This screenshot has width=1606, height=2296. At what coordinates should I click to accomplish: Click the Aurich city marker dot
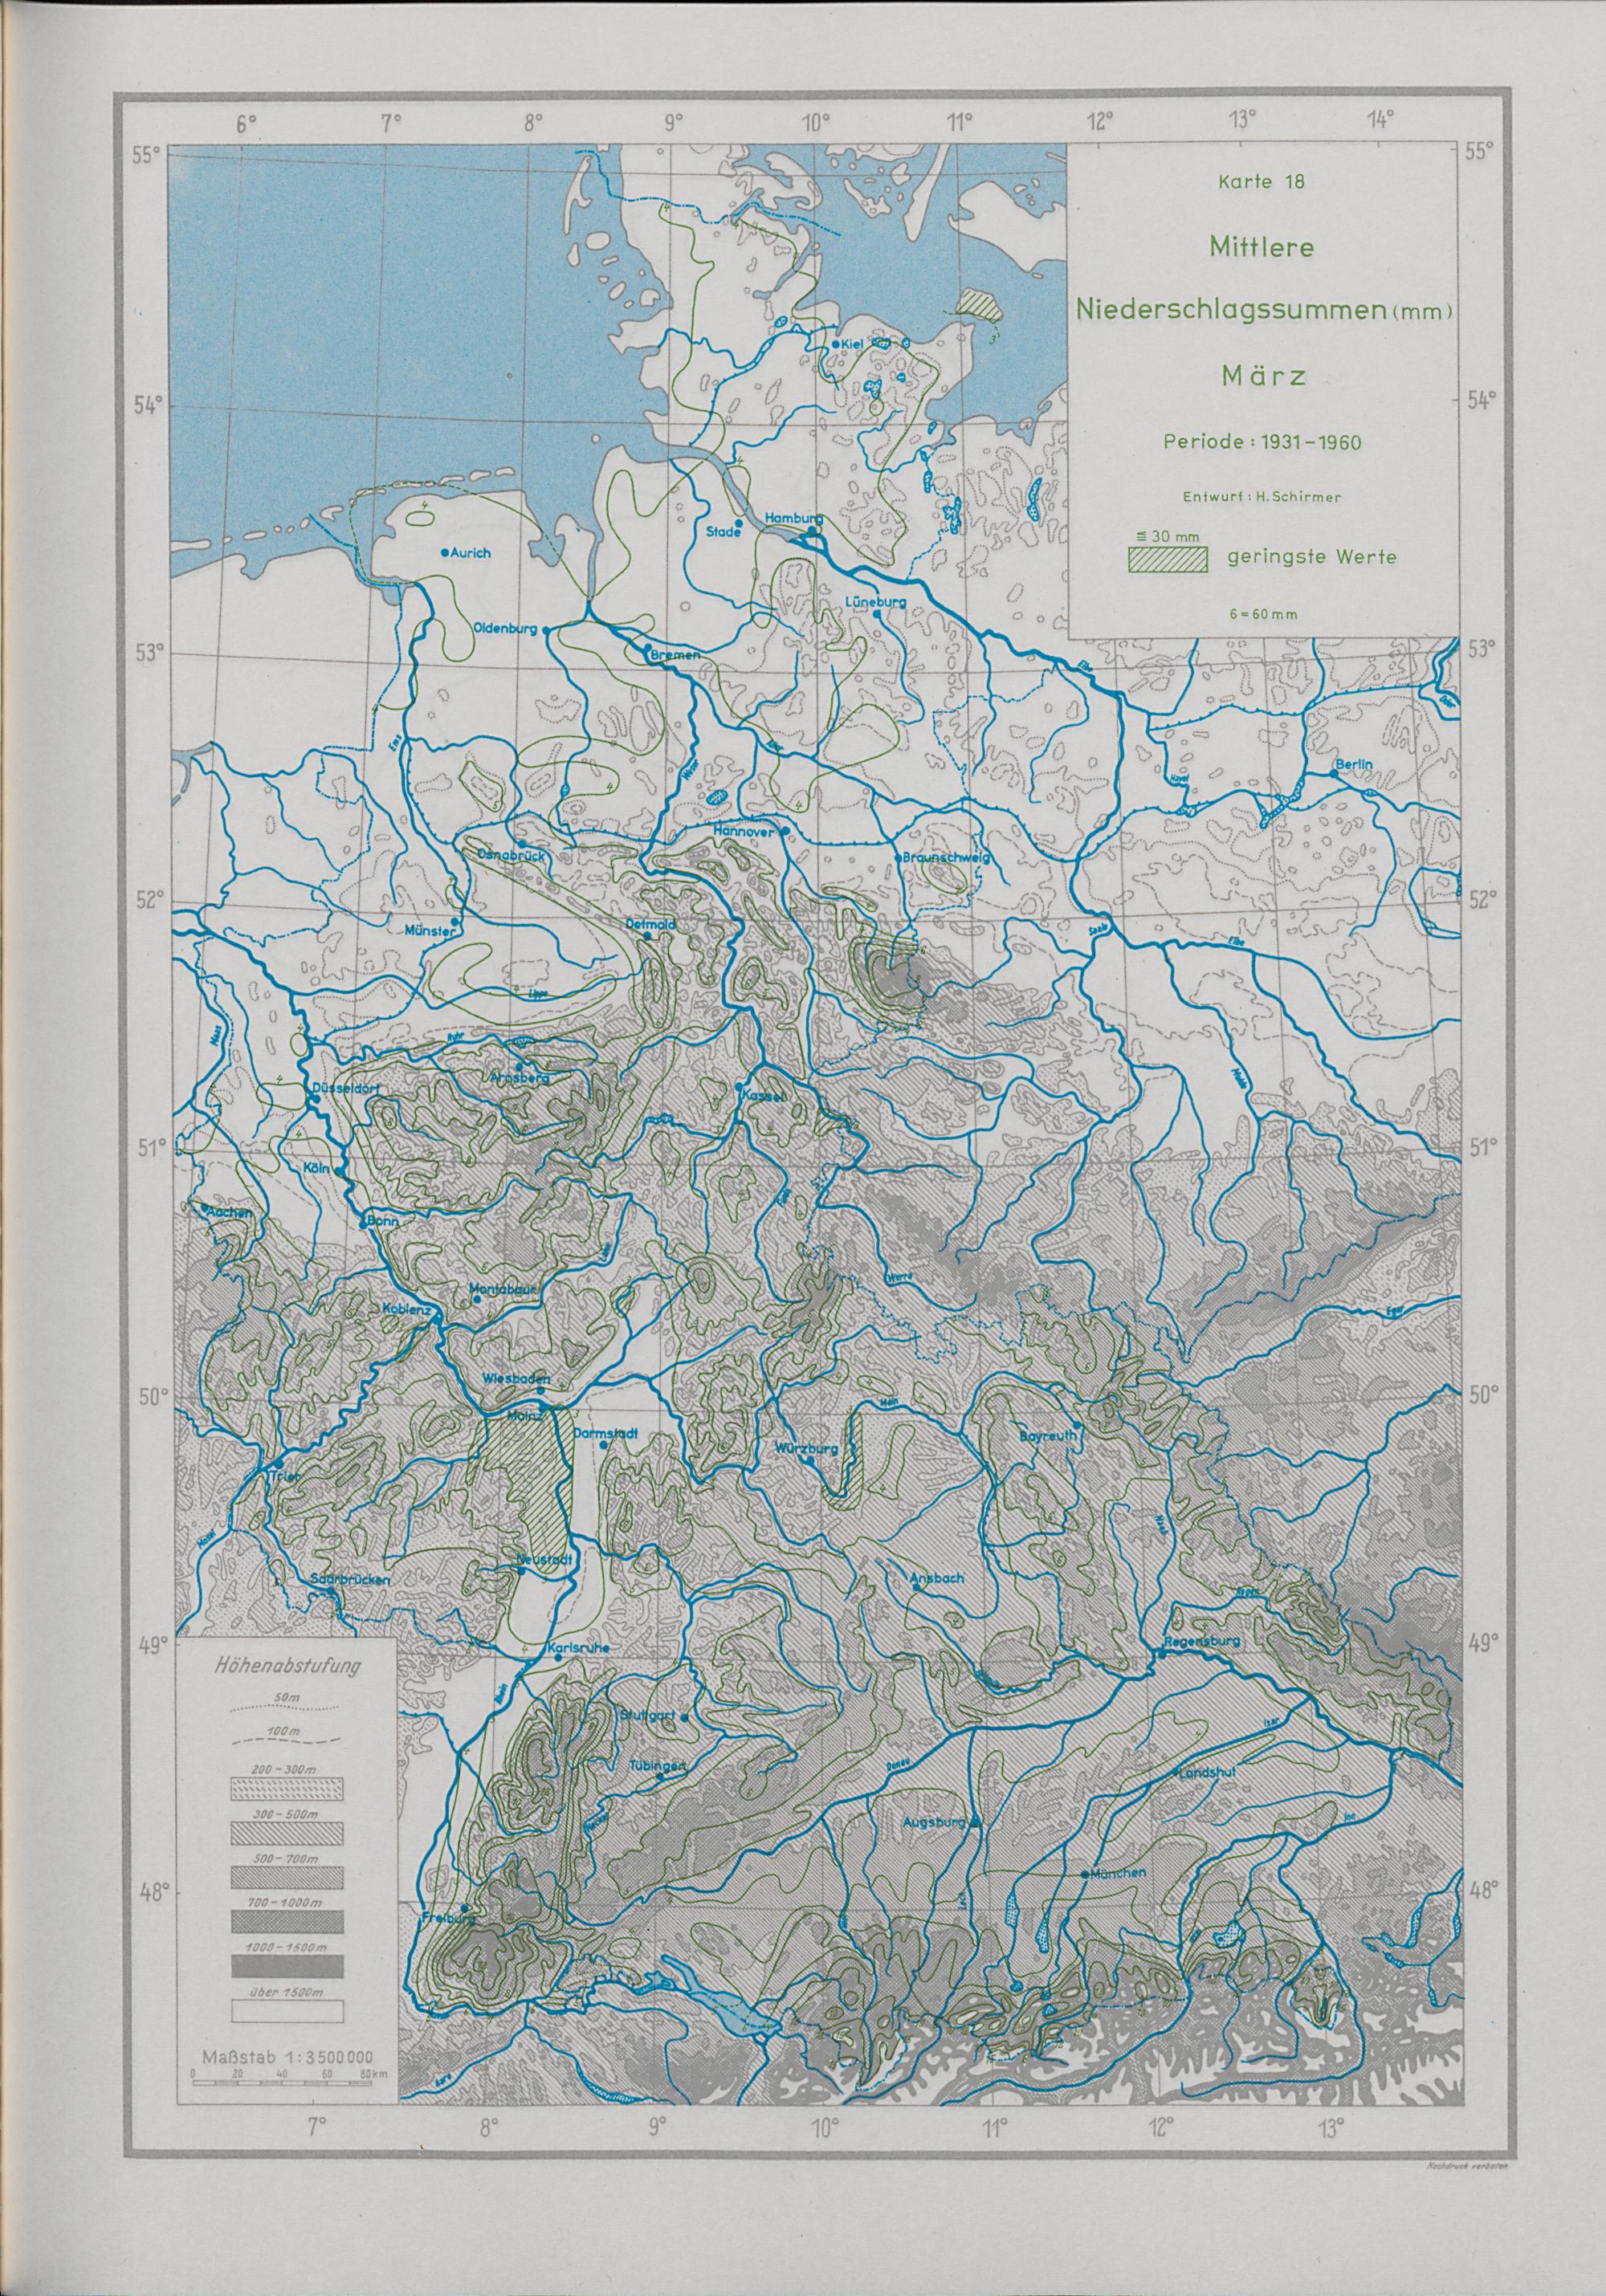445,552
